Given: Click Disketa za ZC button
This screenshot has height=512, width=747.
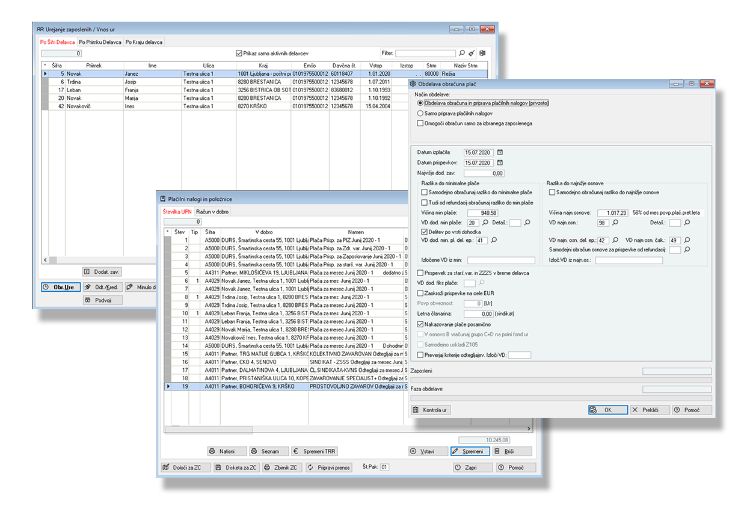Looking at the screenshot, I should tap(236, 467).
